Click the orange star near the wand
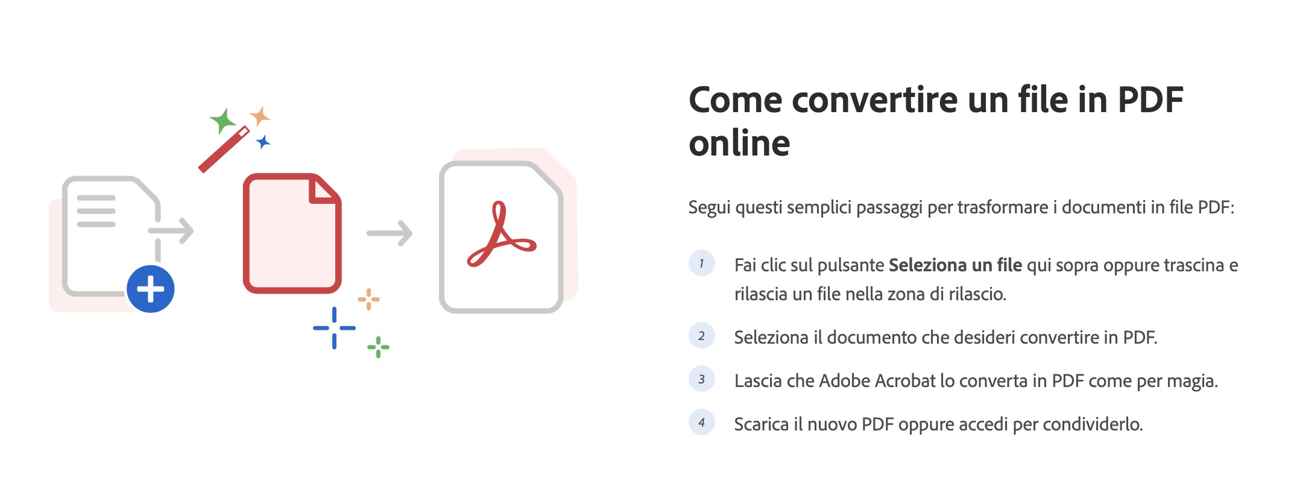The width and height of the screenshot is (1300, 504). point(260,116)
